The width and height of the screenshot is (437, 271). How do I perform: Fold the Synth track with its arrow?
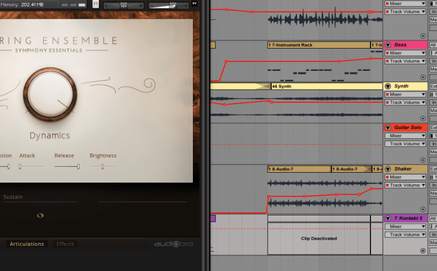pos(388,87)
